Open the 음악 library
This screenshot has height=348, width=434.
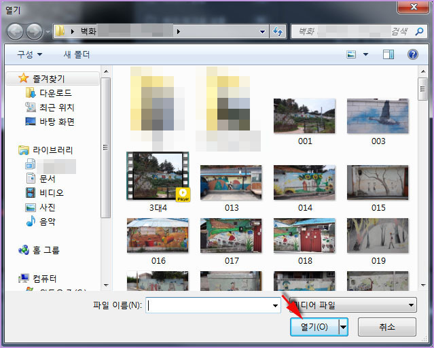48,222
